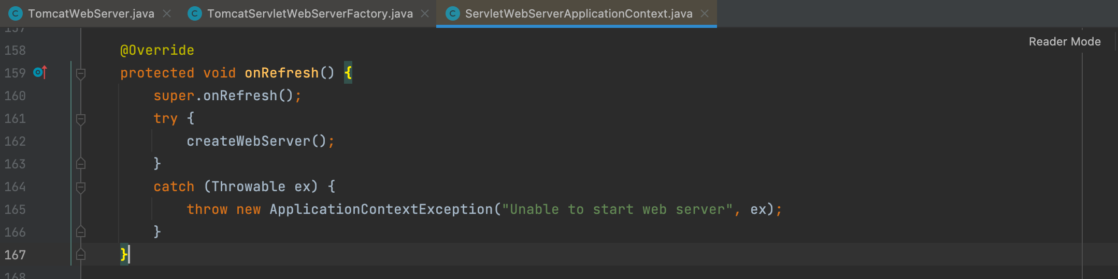Click the class icon on TomcatServletWebServerFactory.java tab

click(x=195, y=13)
